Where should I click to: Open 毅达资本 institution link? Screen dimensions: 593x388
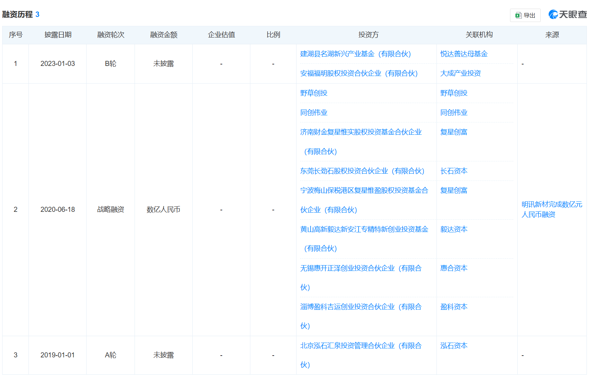(454, 229)
